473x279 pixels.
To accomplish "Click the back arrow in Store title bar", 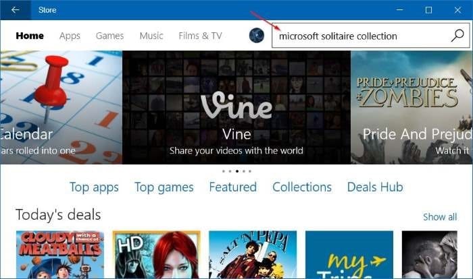I will click(15, 10).
